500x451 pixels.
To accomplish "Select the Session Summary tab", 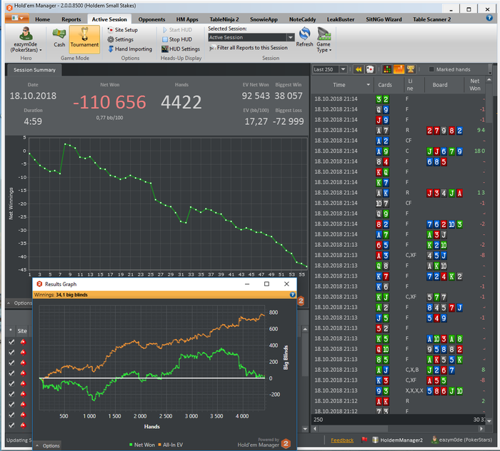I will pyautogui.click(x=34, y=70).
